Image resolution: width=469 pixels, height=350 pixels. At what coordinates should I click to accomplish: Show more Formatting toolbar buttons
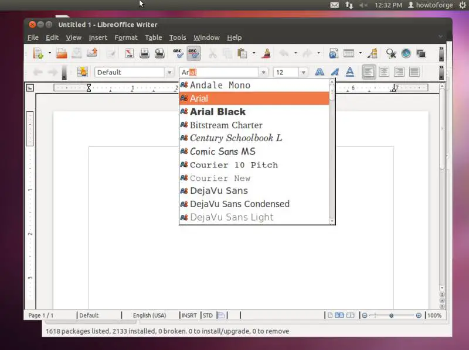(441, 67)
